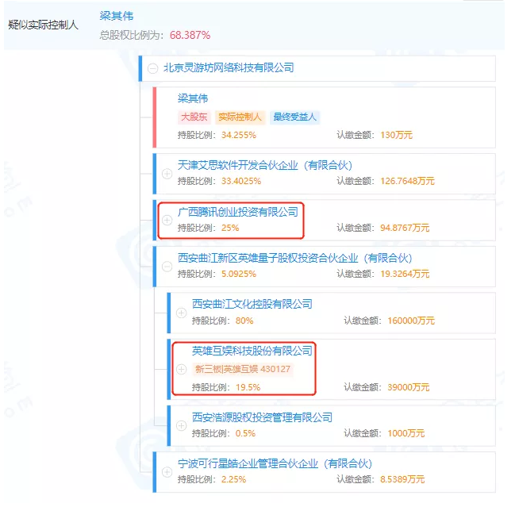Open 宁波可行星皓企业管理合伙企业（有限合伙）link
Screen dimensions: 515x507
click(x=275, y=463)
